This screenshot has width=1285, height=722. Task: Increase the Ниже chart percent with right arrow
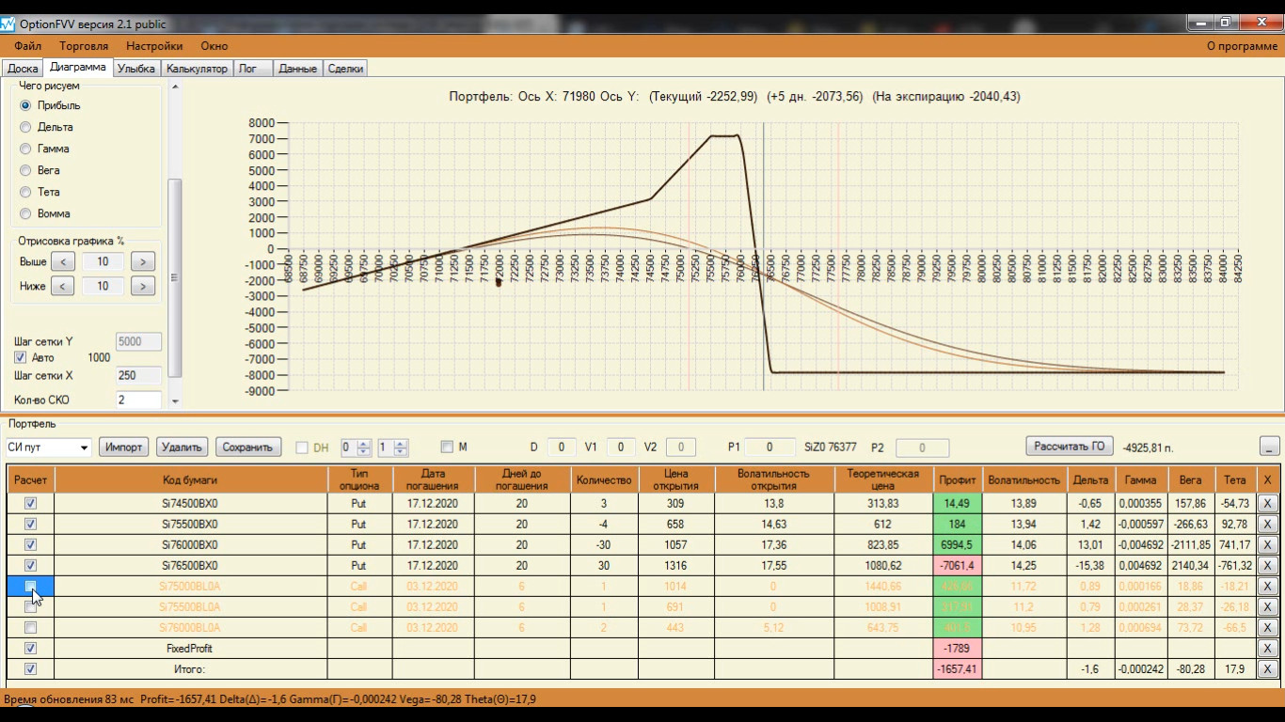point(142,286)
